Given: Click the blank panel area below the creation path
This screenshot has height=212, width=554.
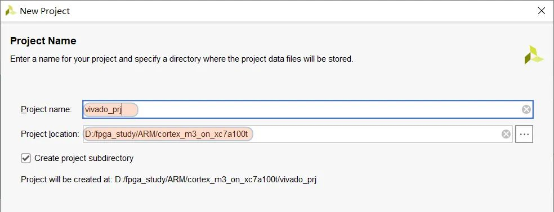Looking at the screenshot, I should pyautogui.click(x=277, y=199).
